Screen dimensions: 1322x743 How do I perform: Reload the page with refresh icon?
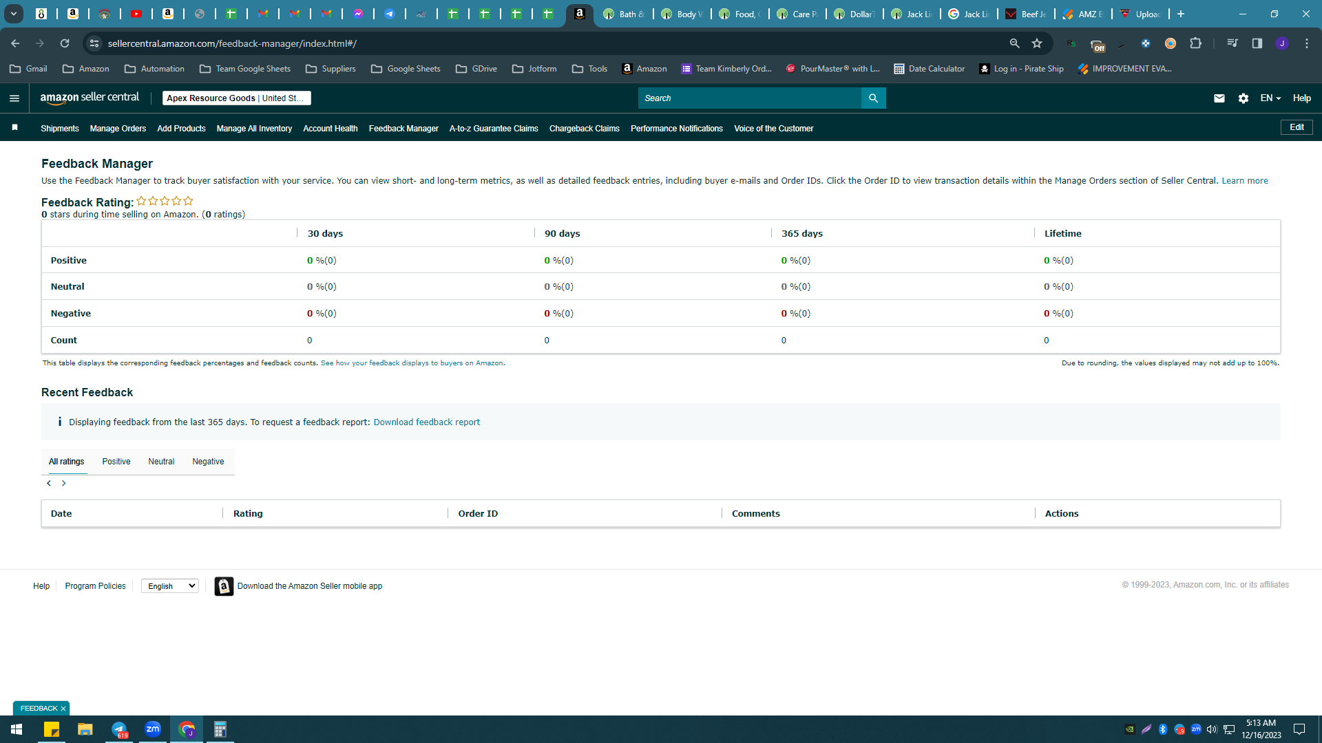(x=65, y=43)
